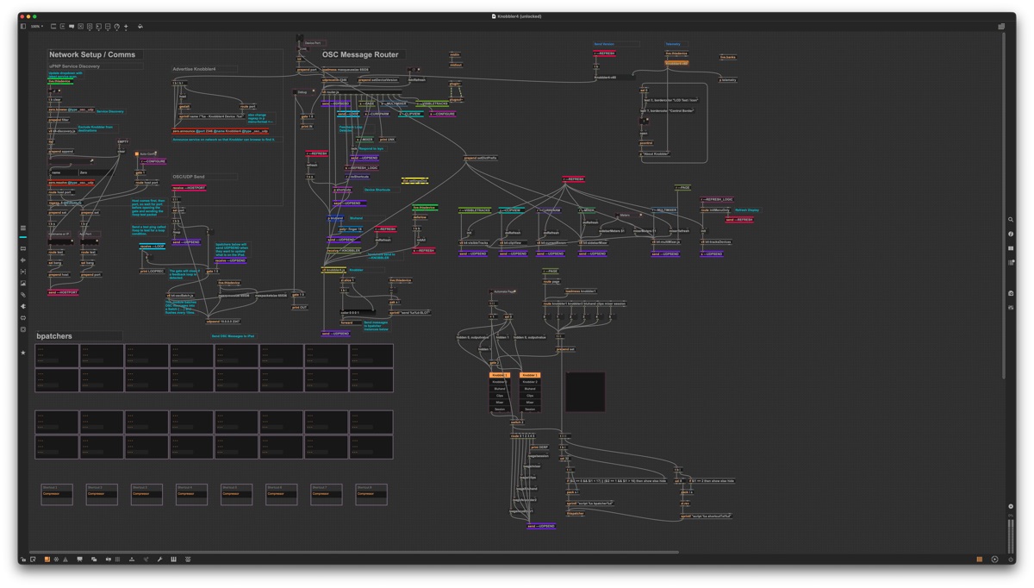1034x588 pixels.
Task: Open the mixer sliders icon in right sidebar
Action: 1011,307
